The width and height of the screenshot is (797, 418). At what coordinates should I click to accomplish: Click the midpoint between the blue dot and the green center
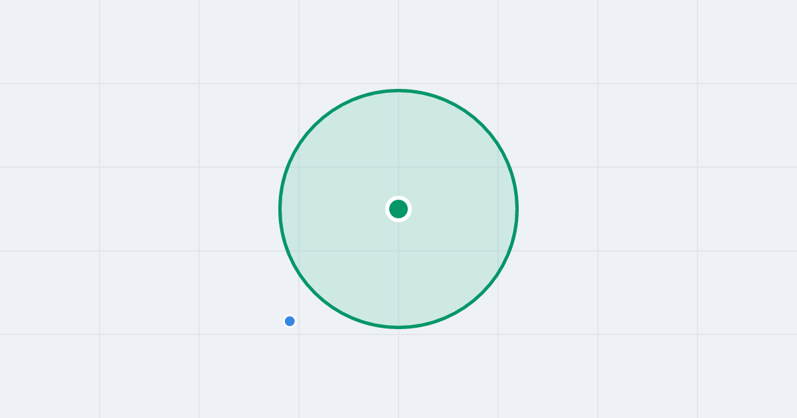344,265
